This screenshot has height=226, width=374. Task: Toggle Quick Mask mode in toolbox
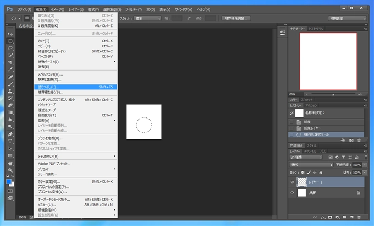click(x=10, y=191)
